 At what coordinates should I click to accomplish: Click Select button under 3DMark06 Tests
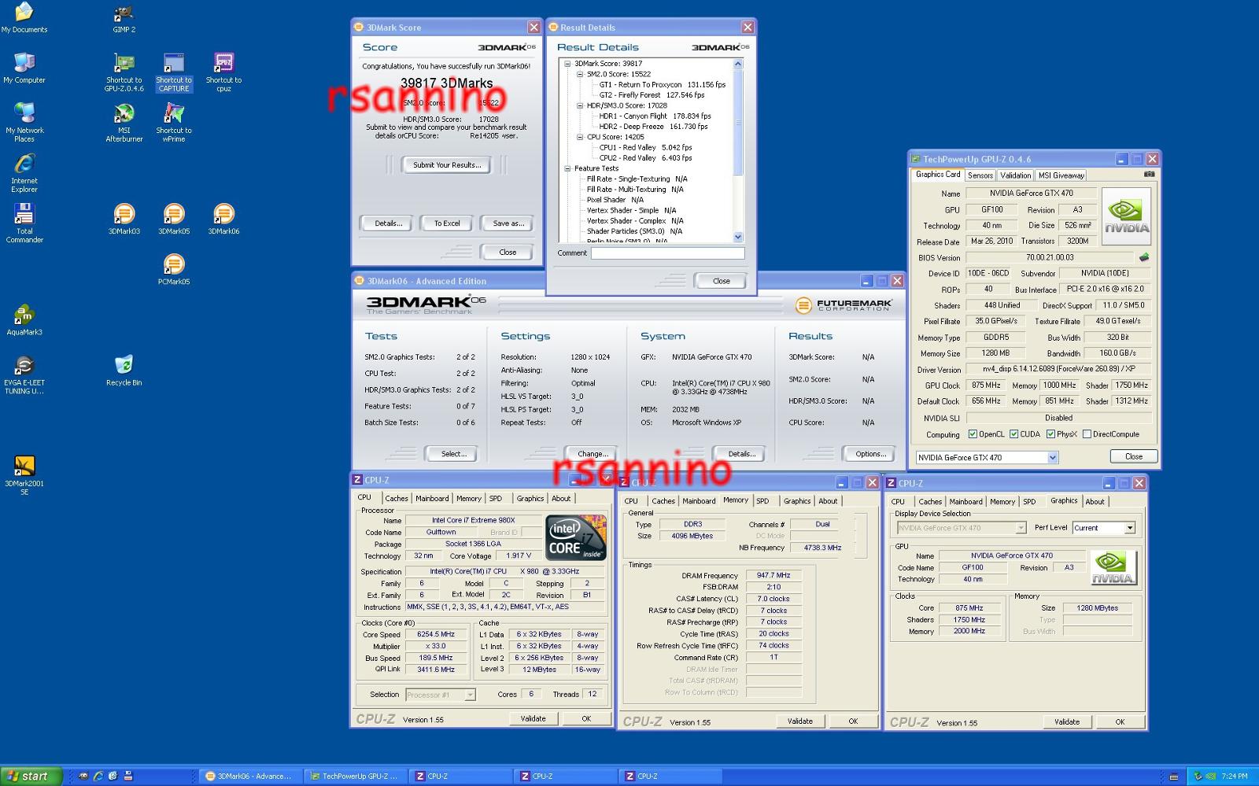(x=453, y=454)
